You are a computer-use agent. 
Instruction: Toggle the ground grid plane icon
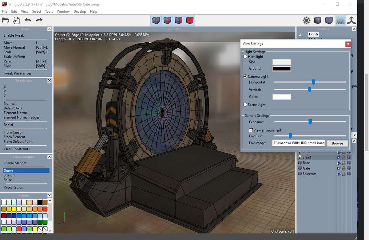click(340, 21)
